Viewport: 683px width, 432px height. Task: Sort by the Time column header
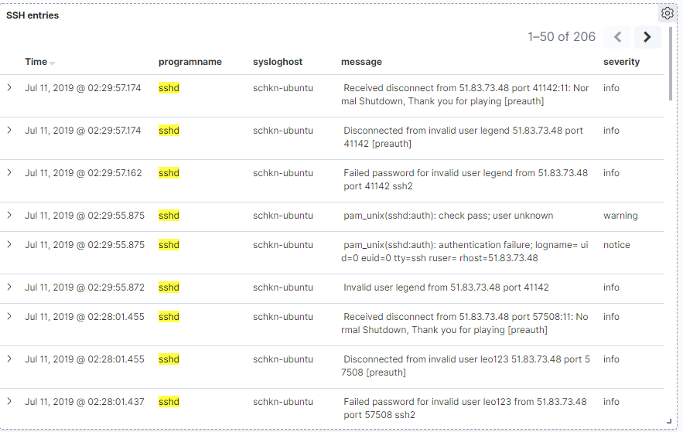tap(36, 62)
